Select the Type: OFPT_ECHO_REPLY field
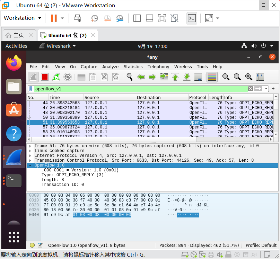Image resolution: width=280 pixels, height=259 pixels. point(72,175)
